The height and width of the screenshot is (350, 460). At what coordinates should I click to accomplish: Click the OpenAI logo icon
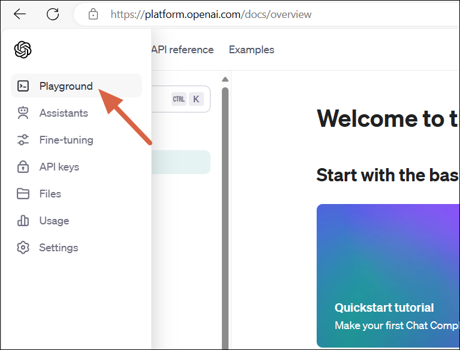23,50
